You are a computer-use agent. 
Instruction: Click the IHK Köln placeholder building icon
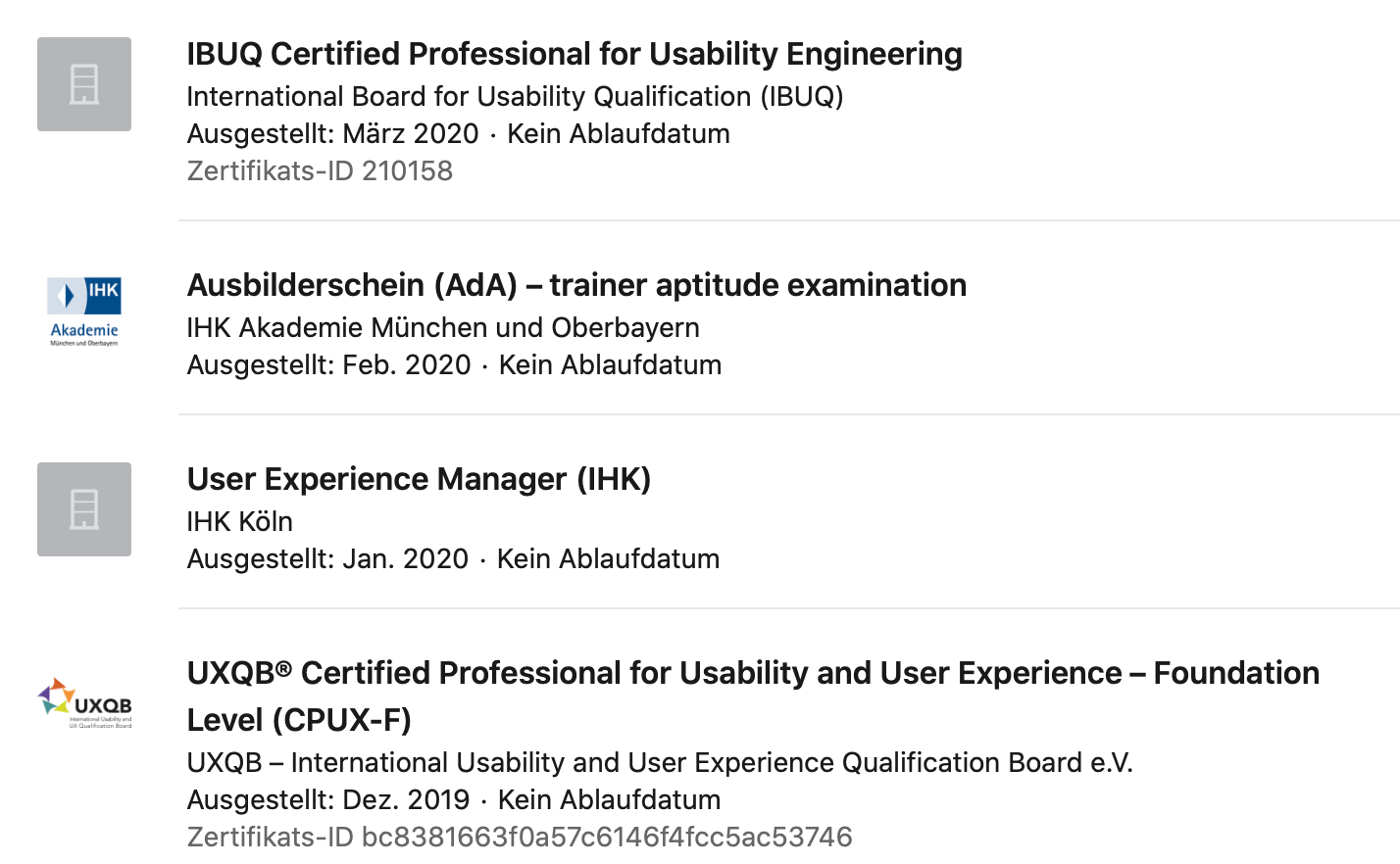pyautogui.click(x=84, y=509)
